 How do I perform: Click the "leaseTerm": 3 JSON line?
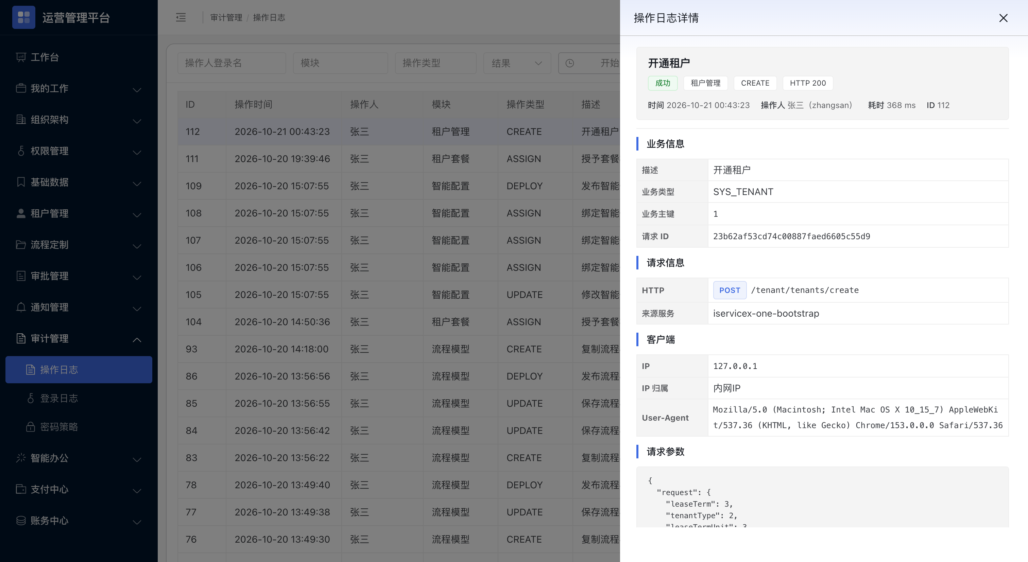699,504
